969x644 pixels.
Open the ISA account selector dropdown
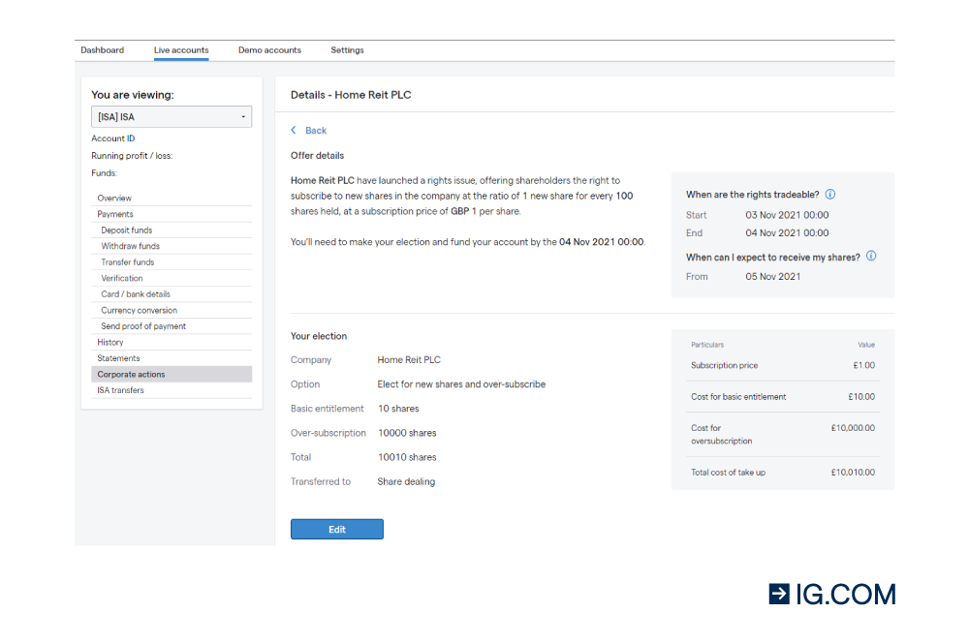coord(172,117)
